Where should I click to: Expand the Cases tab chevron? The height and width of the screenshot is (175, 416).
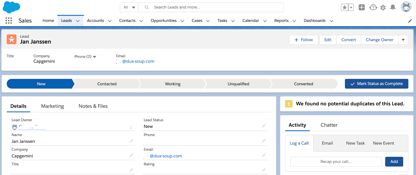[208, 21]
